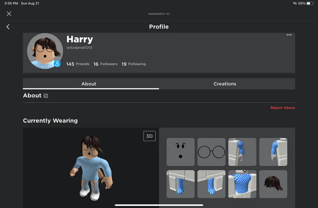
Task: Open the surprised face item thumbnail
Action: [181, 152]
